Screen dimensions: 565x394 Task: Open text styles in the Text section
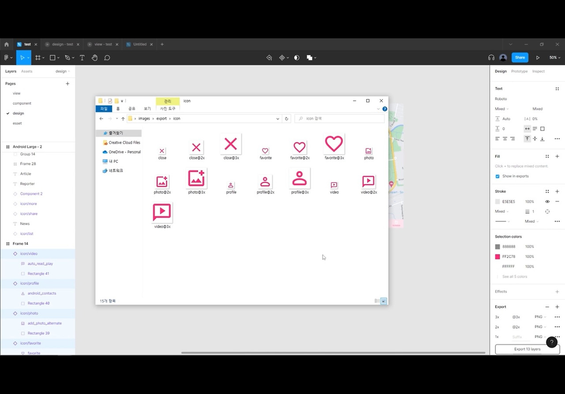coord(557,89)
